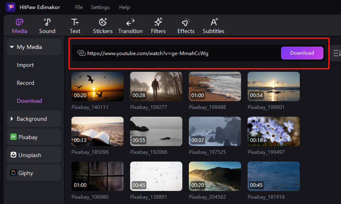The height and width of the screenshot is (204, 341).
Task: Click the YouTube URL input field
Action: [175, 53]
